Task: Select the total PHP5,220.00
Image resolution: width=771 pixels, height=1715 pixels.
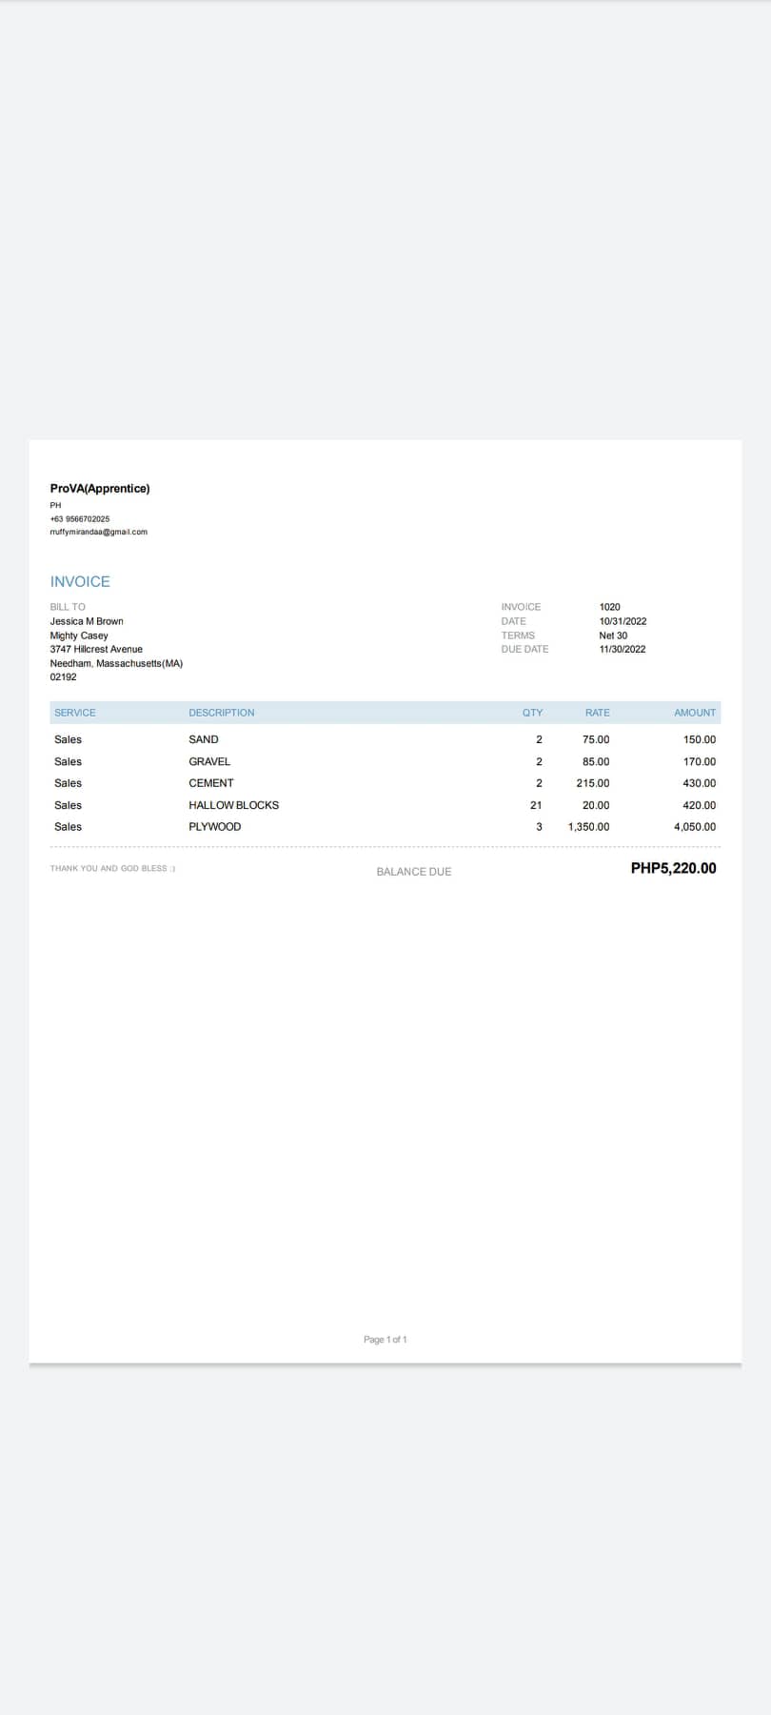Action: [x=674, y=868]
